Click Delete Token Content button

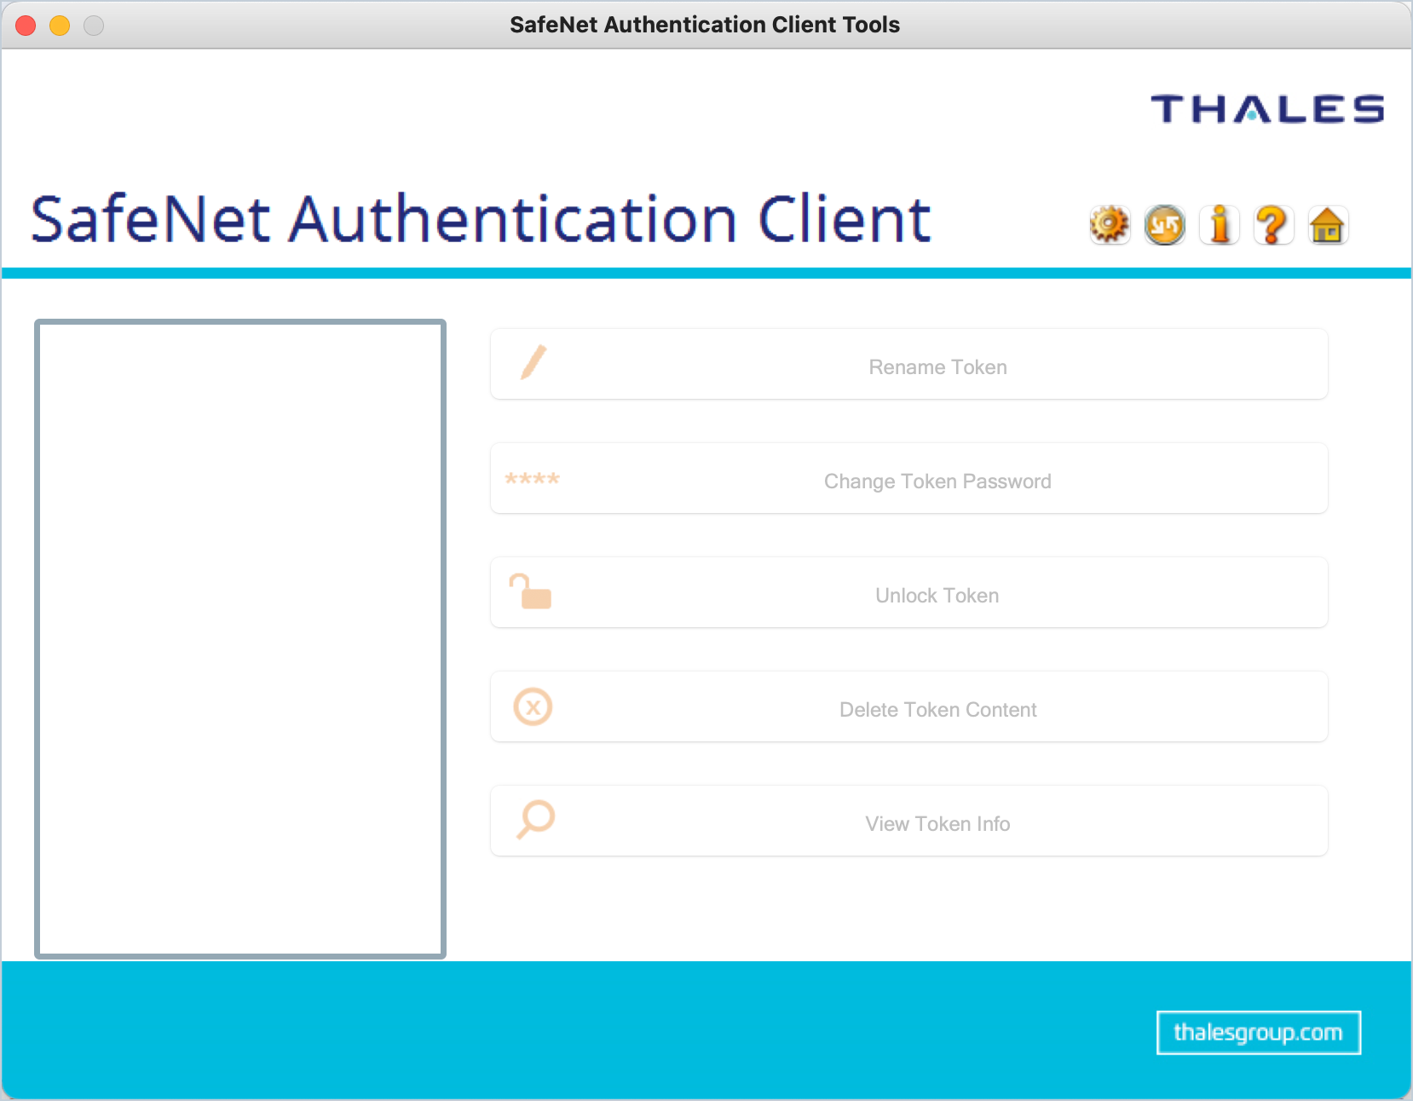click(x=909, y=707)
